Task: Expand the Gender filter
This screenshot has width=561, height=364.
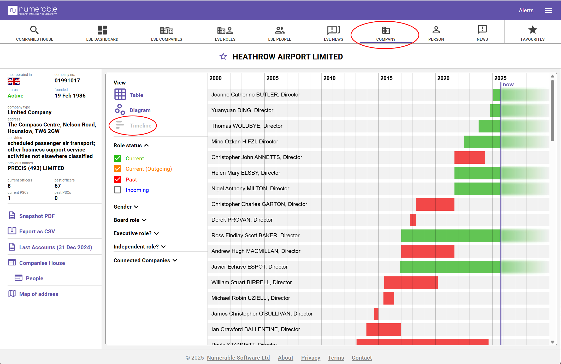Action: click(126, 207)
